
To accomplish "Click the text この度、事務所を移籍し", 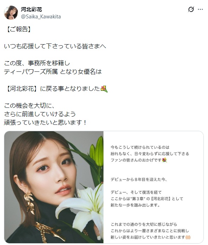I will (x=37, y=63).
